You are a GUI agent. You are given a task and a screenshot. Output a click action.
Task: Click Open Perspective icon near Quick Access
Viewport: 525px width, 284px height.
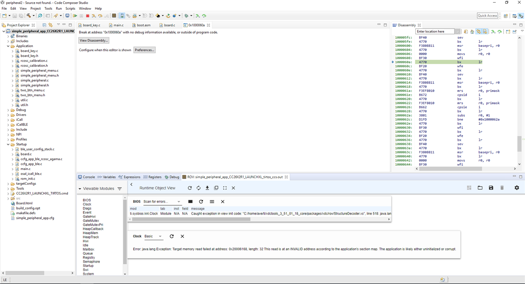click(506, 16)
